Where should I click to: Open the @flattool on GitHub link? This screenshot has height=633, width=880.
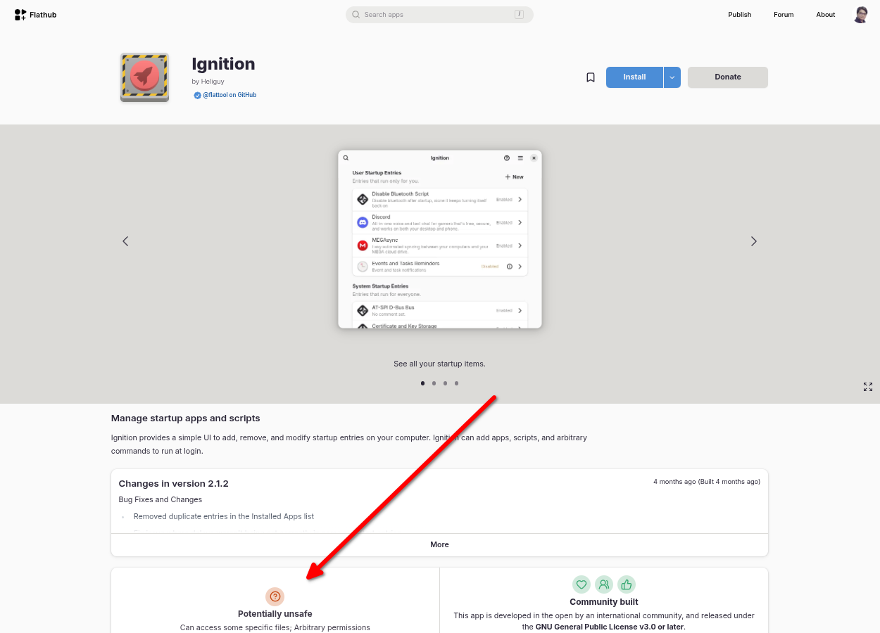230,95
